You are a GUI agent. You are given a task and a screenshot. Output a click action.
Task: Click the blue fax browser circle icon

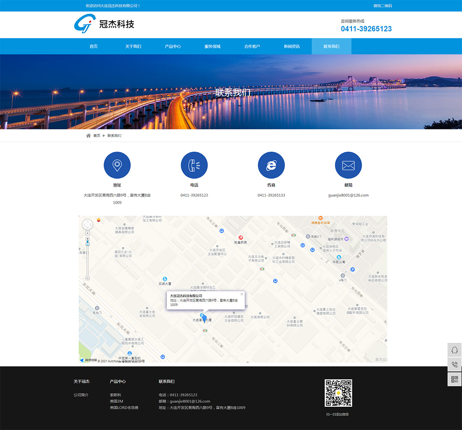point(271,165)
